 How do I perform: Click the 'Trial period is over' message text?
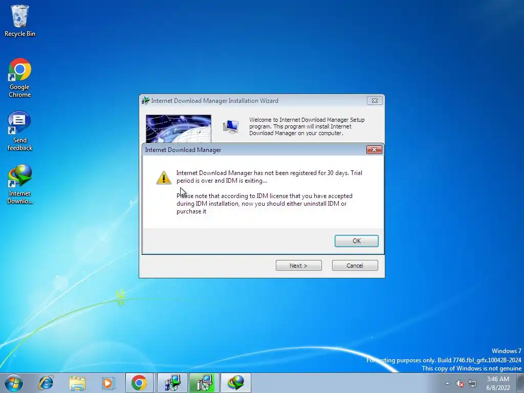269,177
